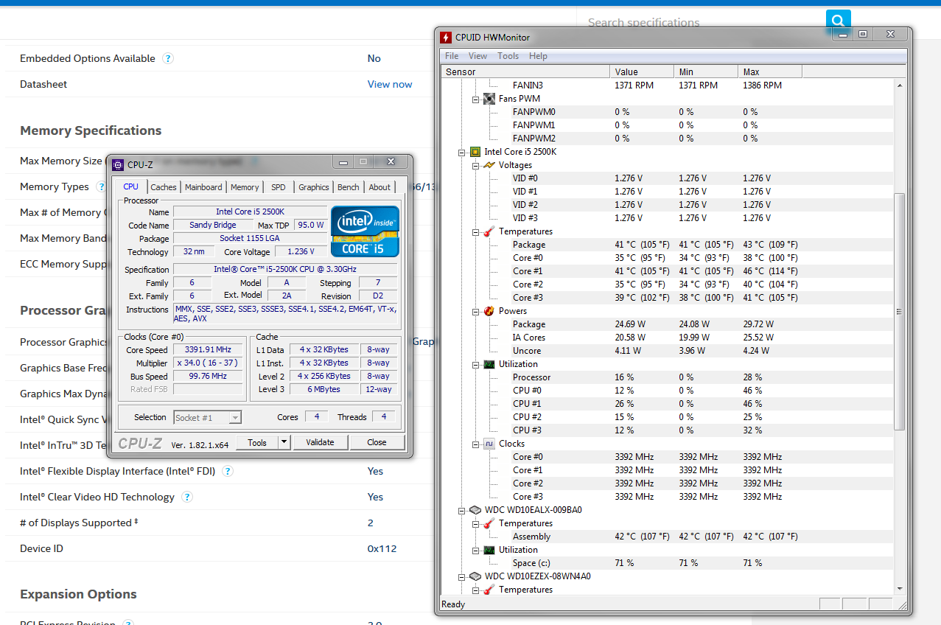Collapse the Powers section

coord(476,311)
